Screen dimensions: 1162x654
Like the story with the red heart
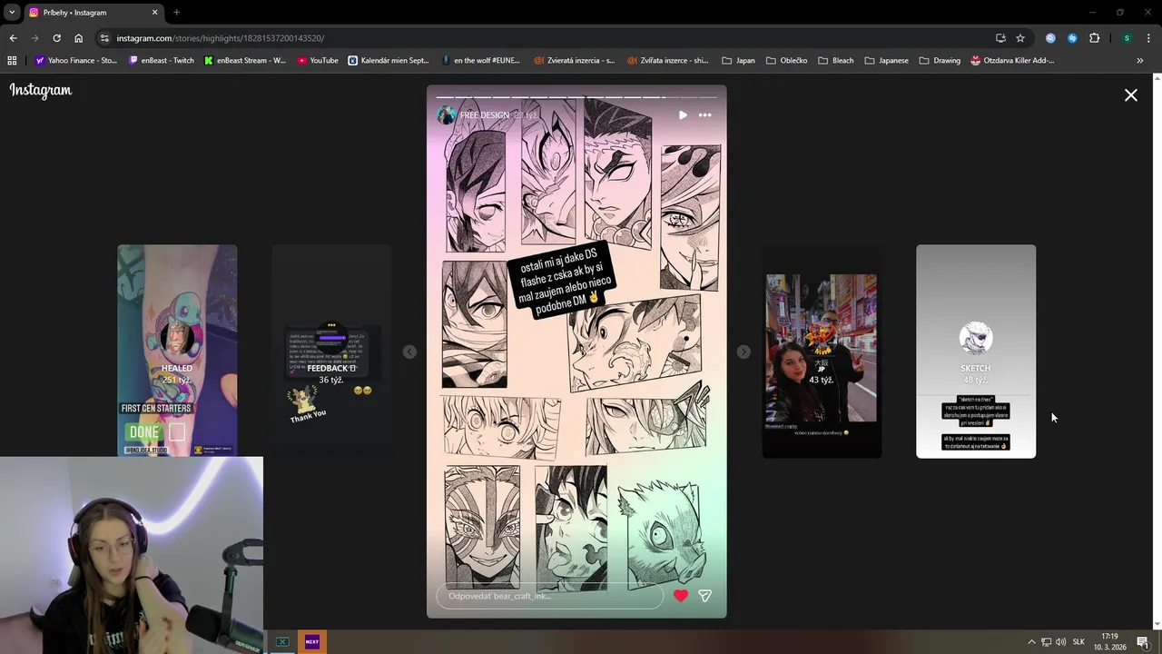(681, 596)
